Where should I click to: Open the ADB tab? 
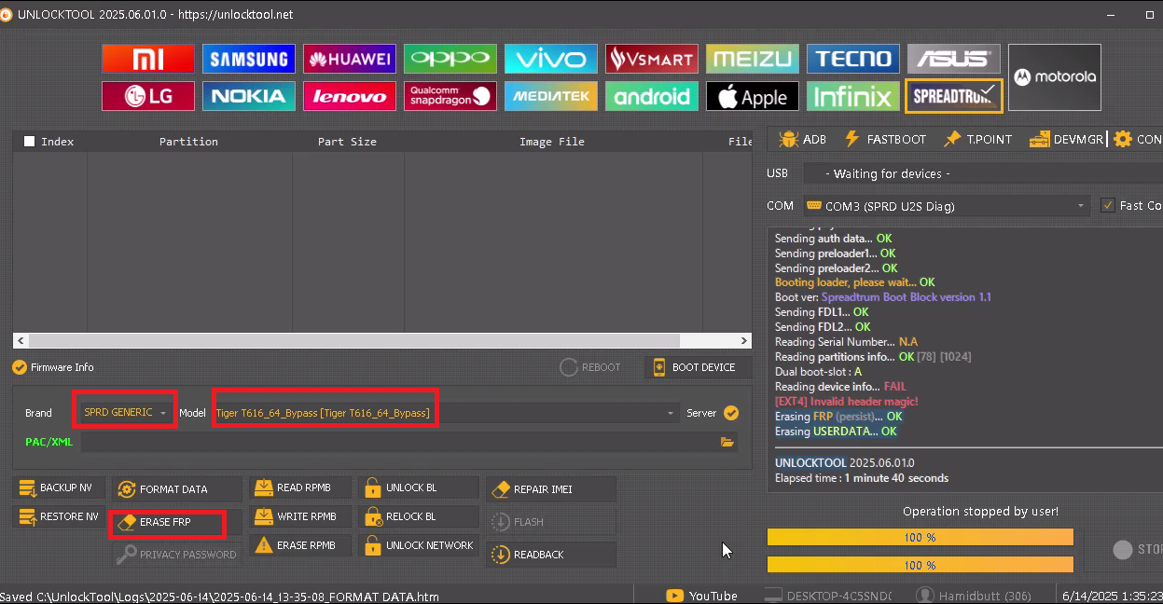802,139
